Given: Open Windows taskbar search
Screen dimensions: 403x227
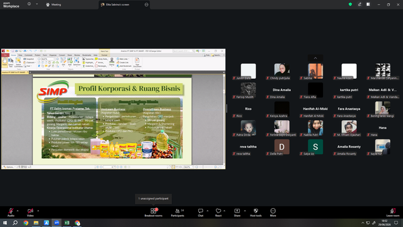Looking at the screenshot, I should (15, 223).
